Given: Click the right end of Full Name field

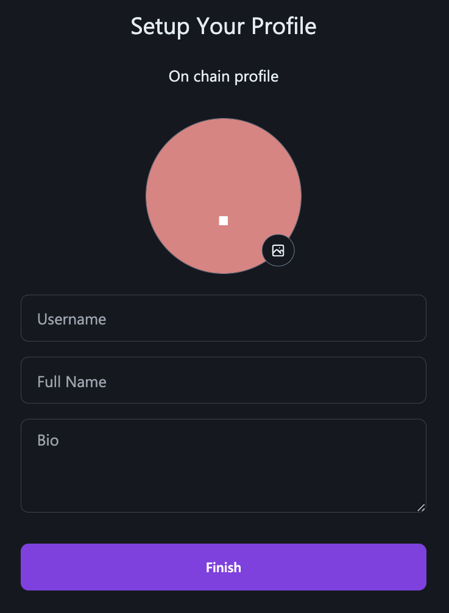Looking at the screenshot, I should pos(399,380).
